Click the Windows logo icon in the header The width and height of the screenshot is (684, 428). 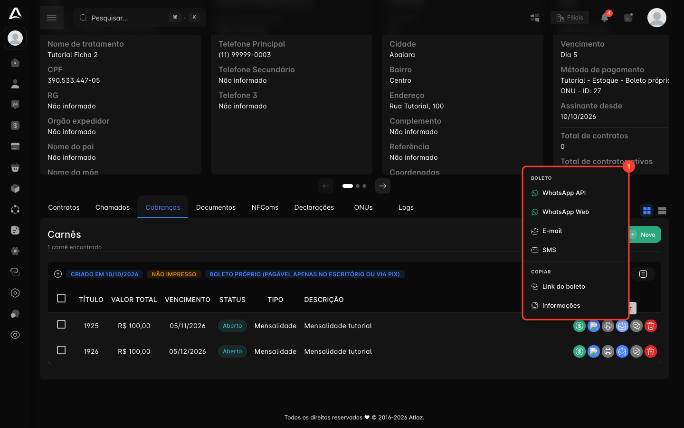pos(535,18)
